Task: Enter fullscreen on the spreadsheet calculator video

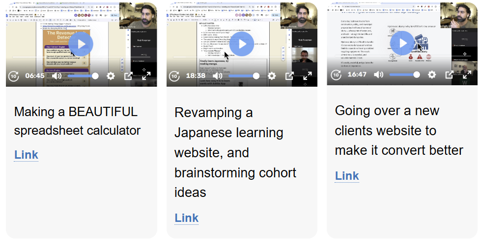Action: [146, 76]
